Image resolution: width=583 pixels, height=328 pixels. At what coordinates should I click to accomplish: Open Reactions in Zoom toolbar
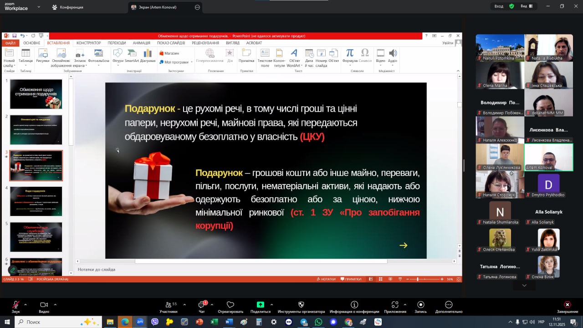230,305
